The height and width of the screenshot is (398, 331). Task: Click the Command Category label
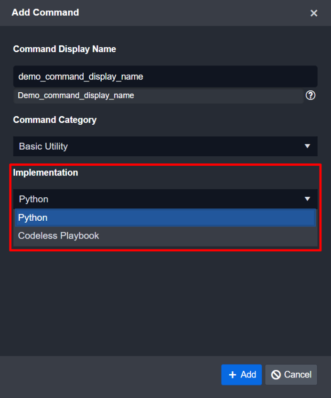click(55, 120)
